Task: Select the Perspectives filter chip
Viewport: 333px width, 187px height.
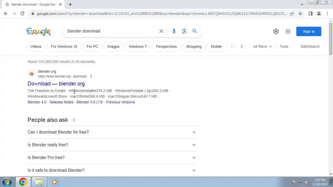Action: pyautogui.click(x=166, y=46)
